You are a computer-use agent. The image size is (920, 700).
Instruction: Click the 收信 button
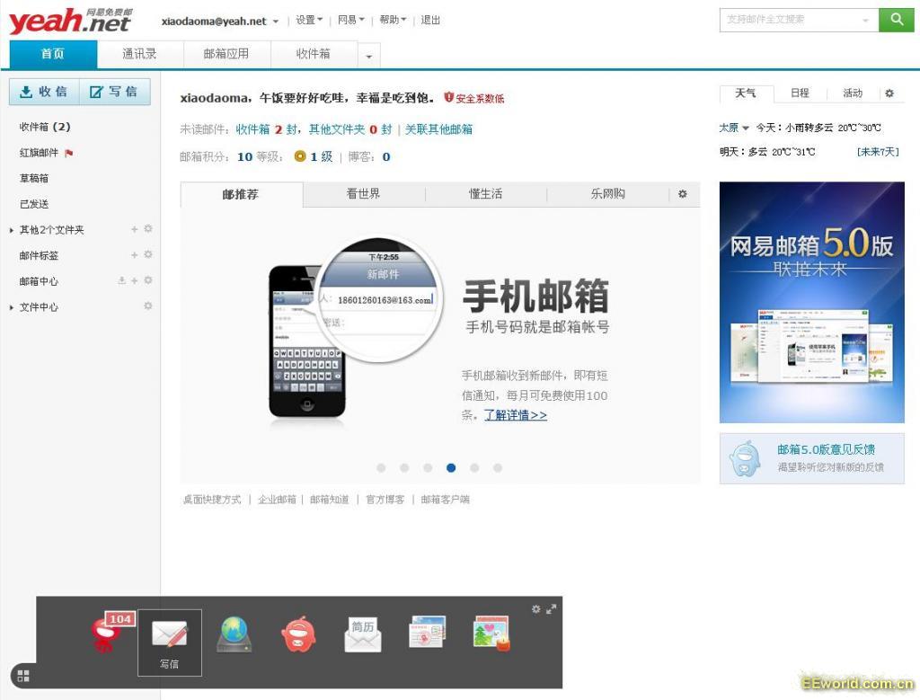[44, 93]
